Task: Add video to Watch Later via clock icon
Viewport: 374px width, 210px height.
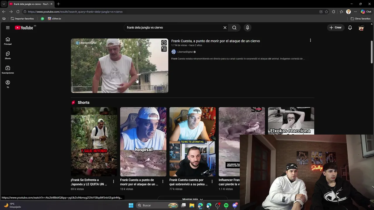Action: pyautogui.click(x=164, y=43)
